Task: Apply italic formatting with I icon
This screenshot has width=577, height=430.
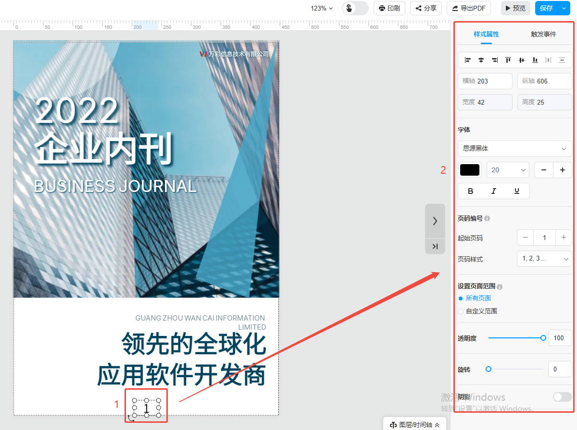Action: point(493,191)
